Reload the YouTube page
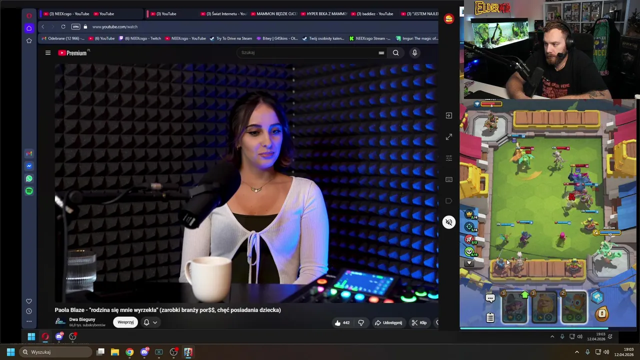Viewport: 640px width, 360px height. click(63, 26)
